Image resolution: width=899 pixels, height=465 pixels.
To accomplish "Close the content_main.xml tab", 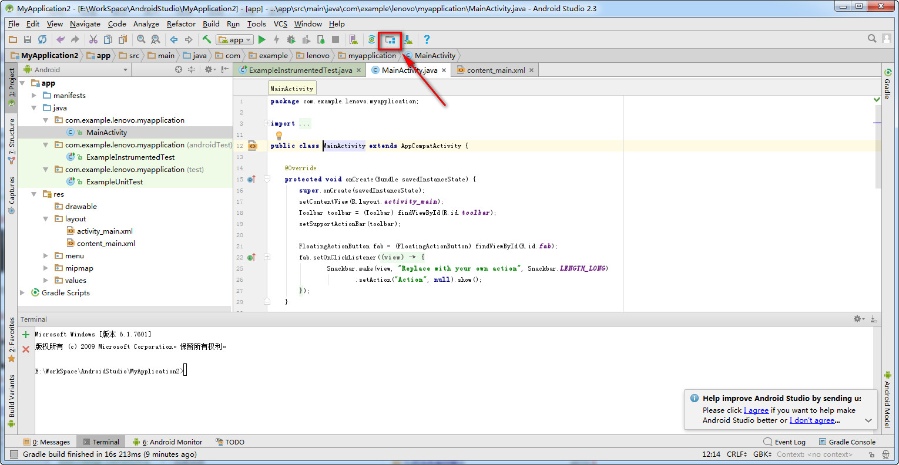I will pos(531,70).
